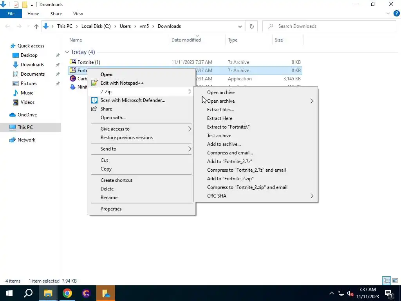Click the Desktop icon in sidebar
This screenshot has width=401, height=301.
click(x=16, y=55)
